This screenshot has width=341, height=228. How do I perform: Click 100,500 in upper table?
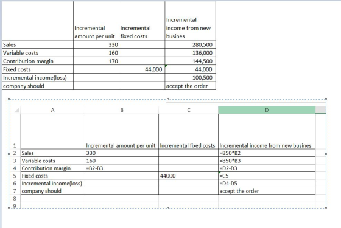(202, 78)
